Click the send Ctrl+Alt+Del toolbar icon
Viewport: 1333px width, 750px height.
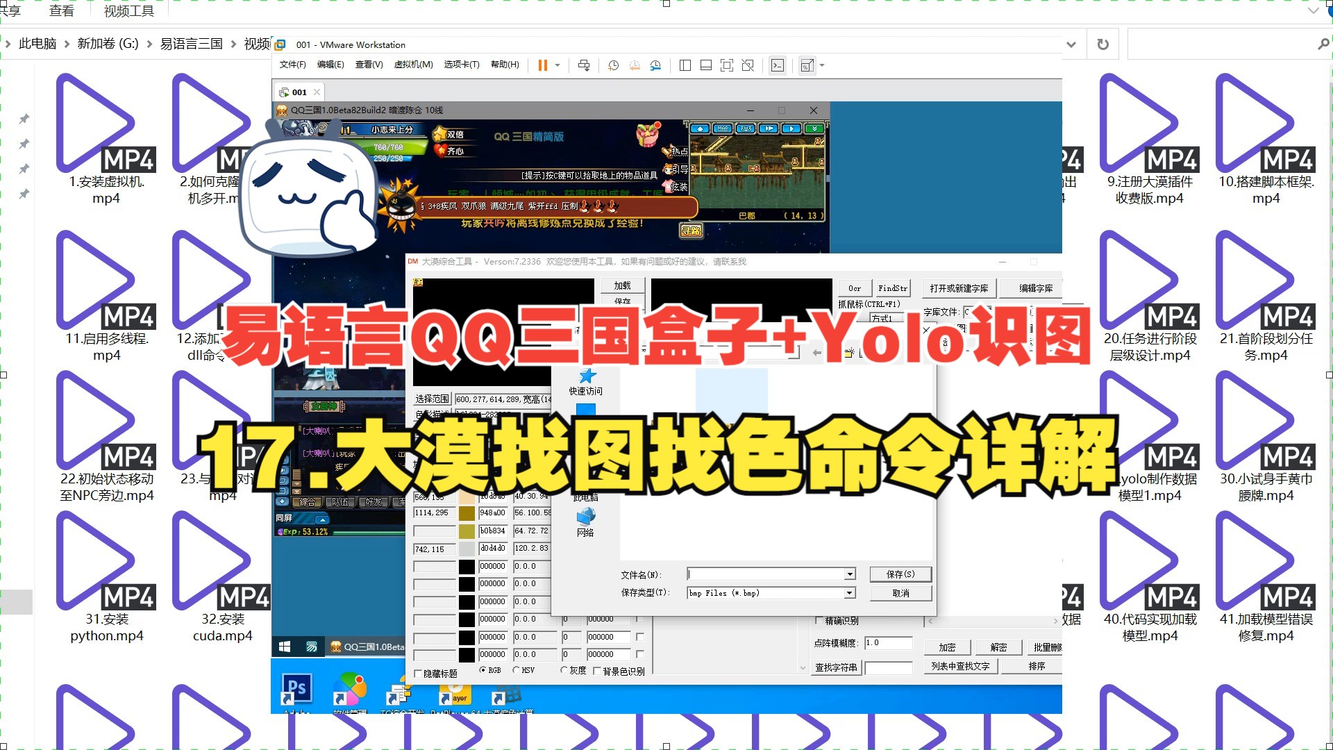[584, 65]
